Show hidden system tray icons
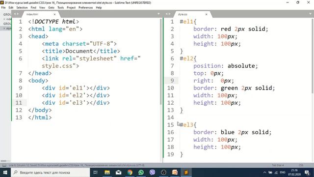This screenshot has width=314, height=177. click(264, 173)
